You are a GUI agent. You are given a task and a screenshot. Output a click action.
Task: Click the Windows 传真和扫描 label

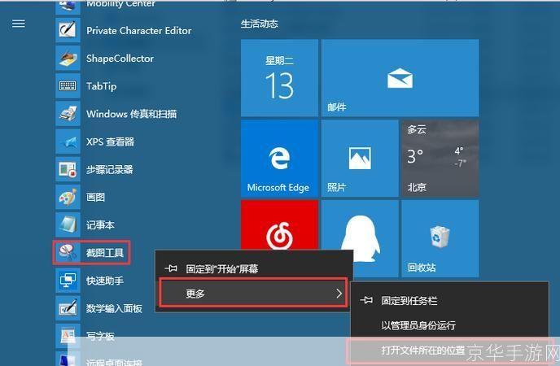131,114
